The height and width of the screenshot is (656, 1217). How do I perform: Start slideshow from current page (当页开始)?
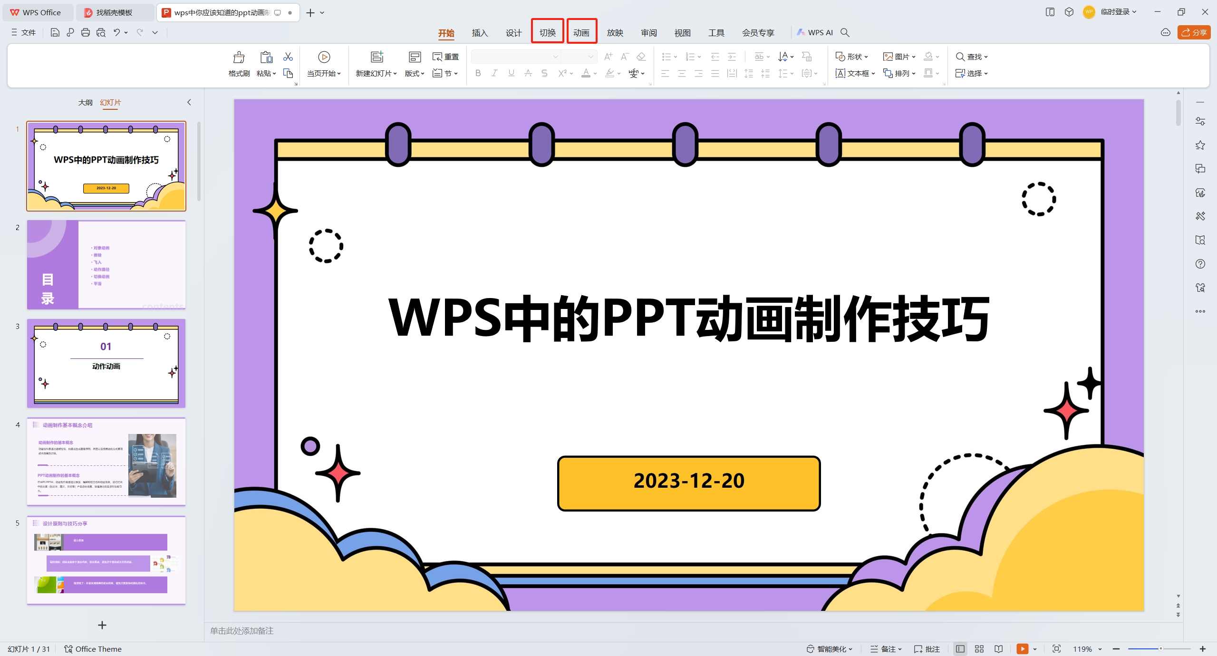[324, 63]
